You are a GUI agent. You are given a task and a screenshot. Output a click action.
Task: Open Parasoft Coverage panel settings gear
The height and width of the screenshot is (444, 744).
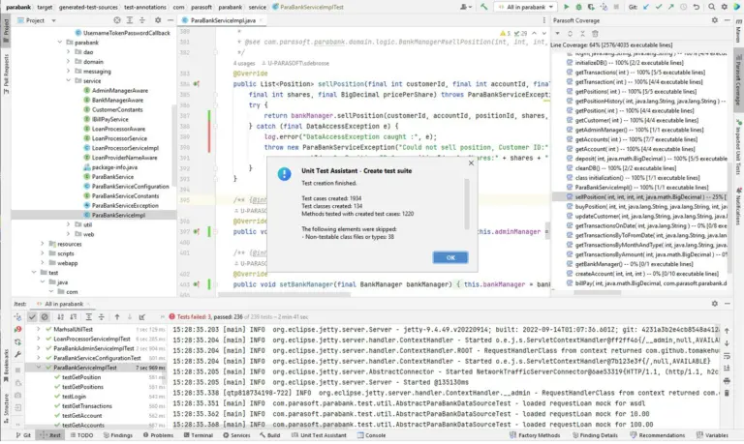click(x=715, y=20)
